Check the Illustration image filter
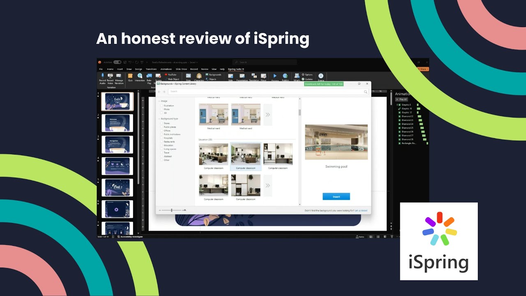 point(162,106)
